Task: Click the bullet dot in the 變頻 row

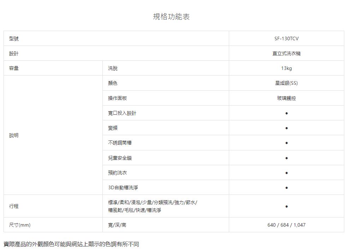Action: (x=286, y=128)
